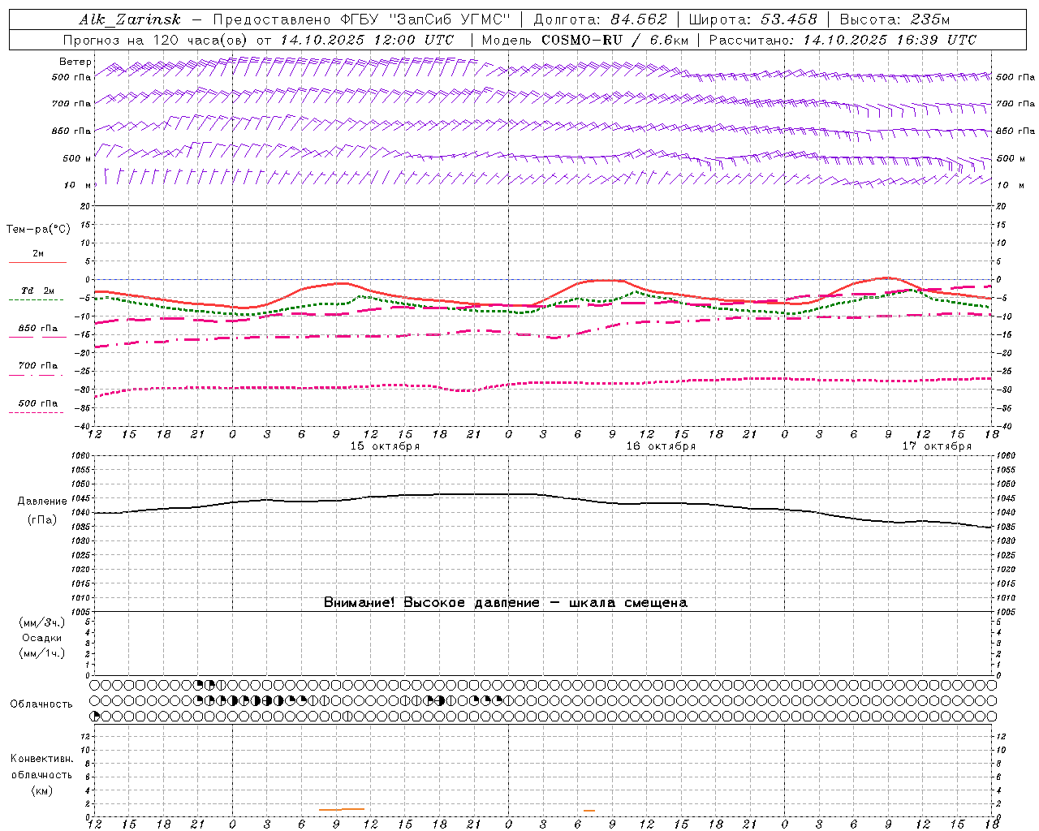Click the "(км)" unit label under convective cloudiness

click(x=41, y=790)
